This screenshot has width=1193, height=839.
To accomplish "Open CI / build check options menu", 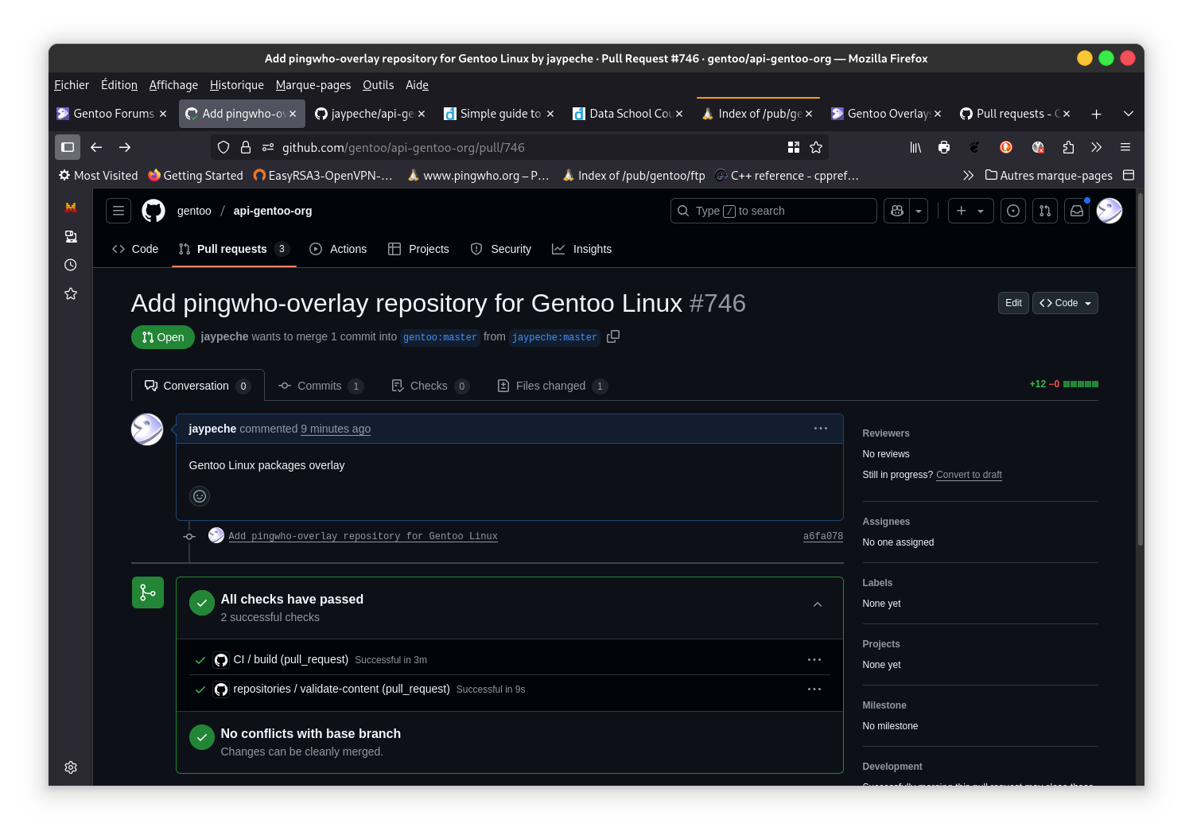I will pos(814,660).
